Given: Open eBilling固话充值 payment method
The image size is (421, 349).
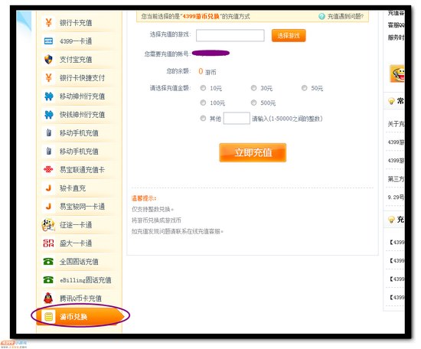Looking at the screenshot, I should click(79, 280).
